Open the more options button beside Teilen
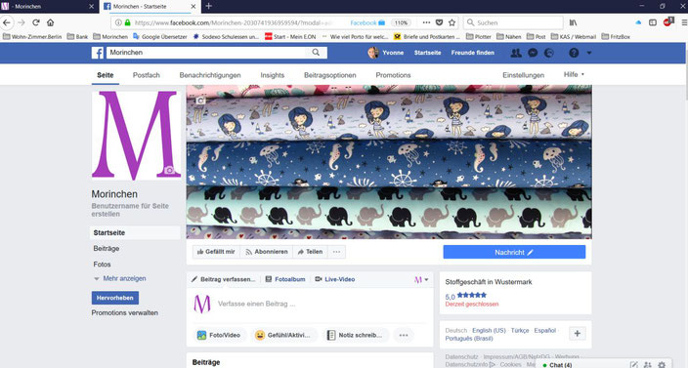The width and height of the screenshot is (688, 368). click(x=336, y=252)
